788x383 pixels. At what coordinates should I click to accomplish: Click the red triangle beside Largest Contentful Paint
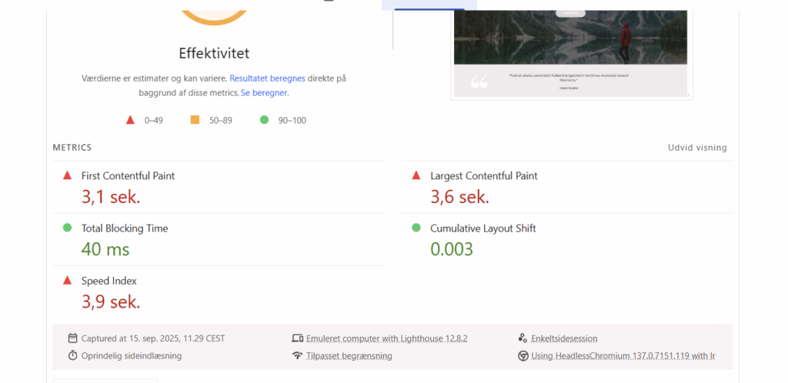(x=416, y=175)
